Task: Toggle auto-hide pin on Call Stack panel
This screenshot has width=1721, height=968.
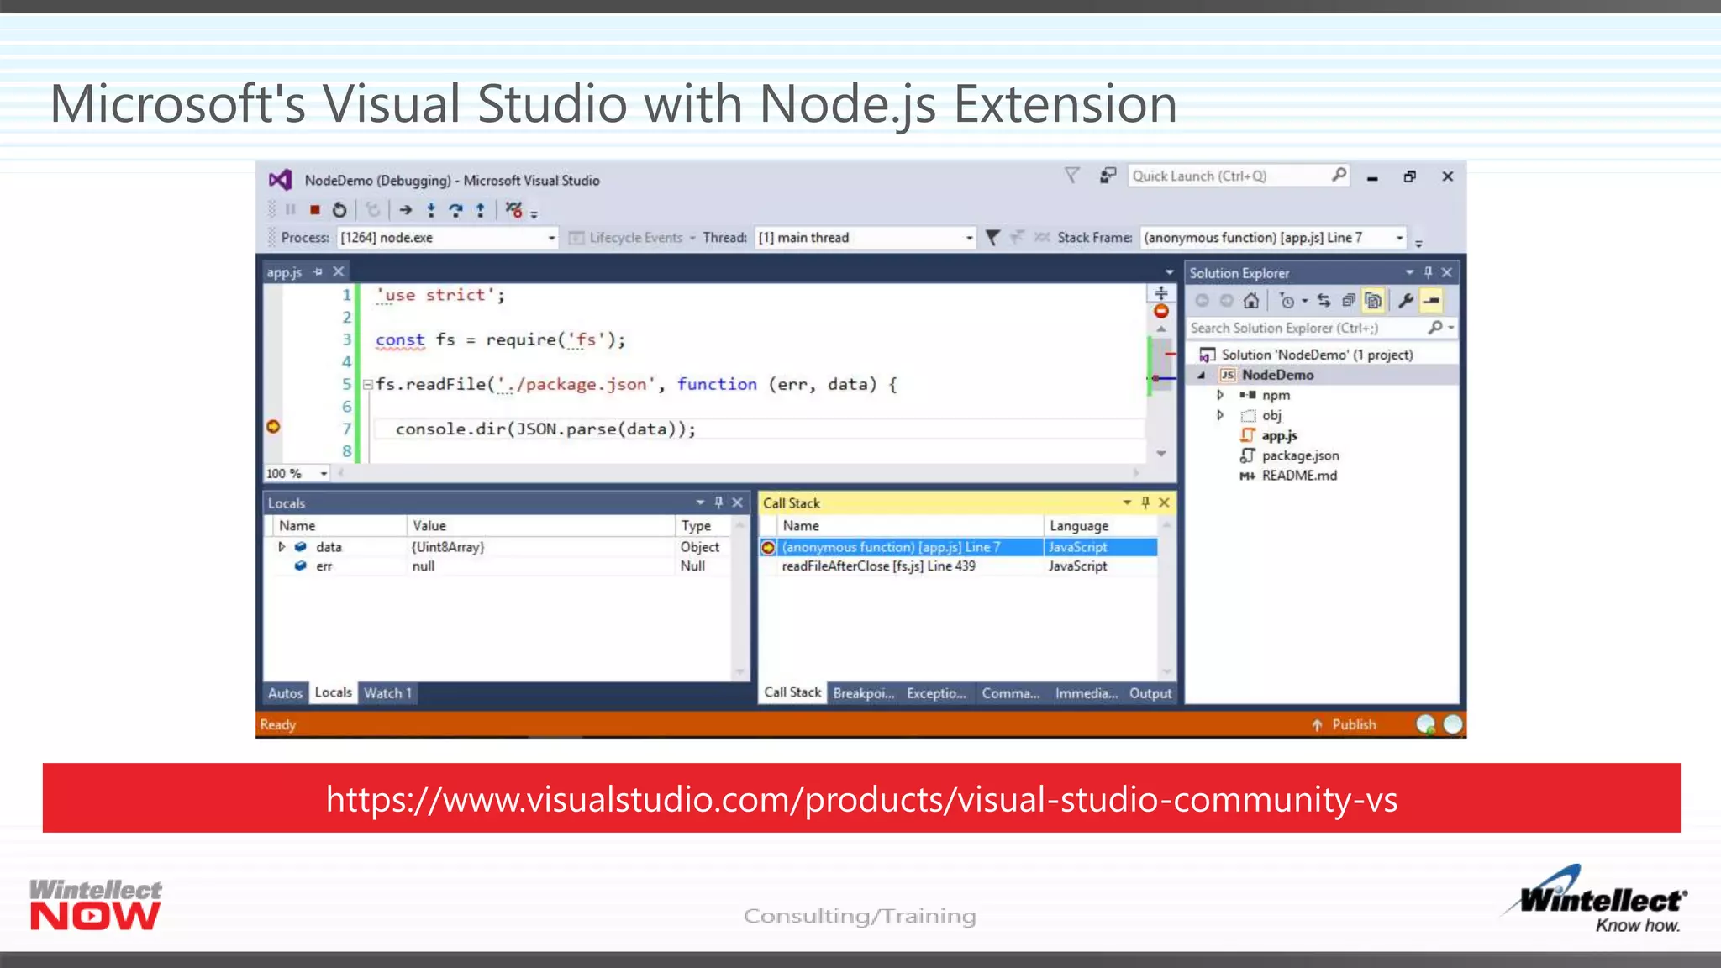Action: point(1145,502)
